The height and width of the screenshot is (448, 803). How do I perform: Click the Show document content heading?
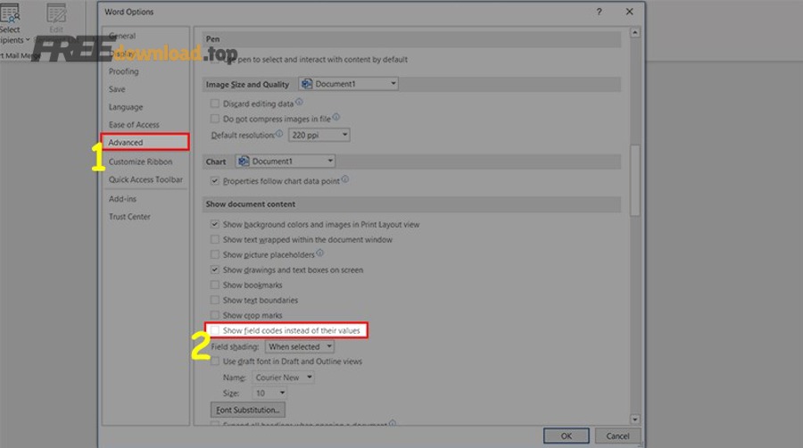click(251, 203)
